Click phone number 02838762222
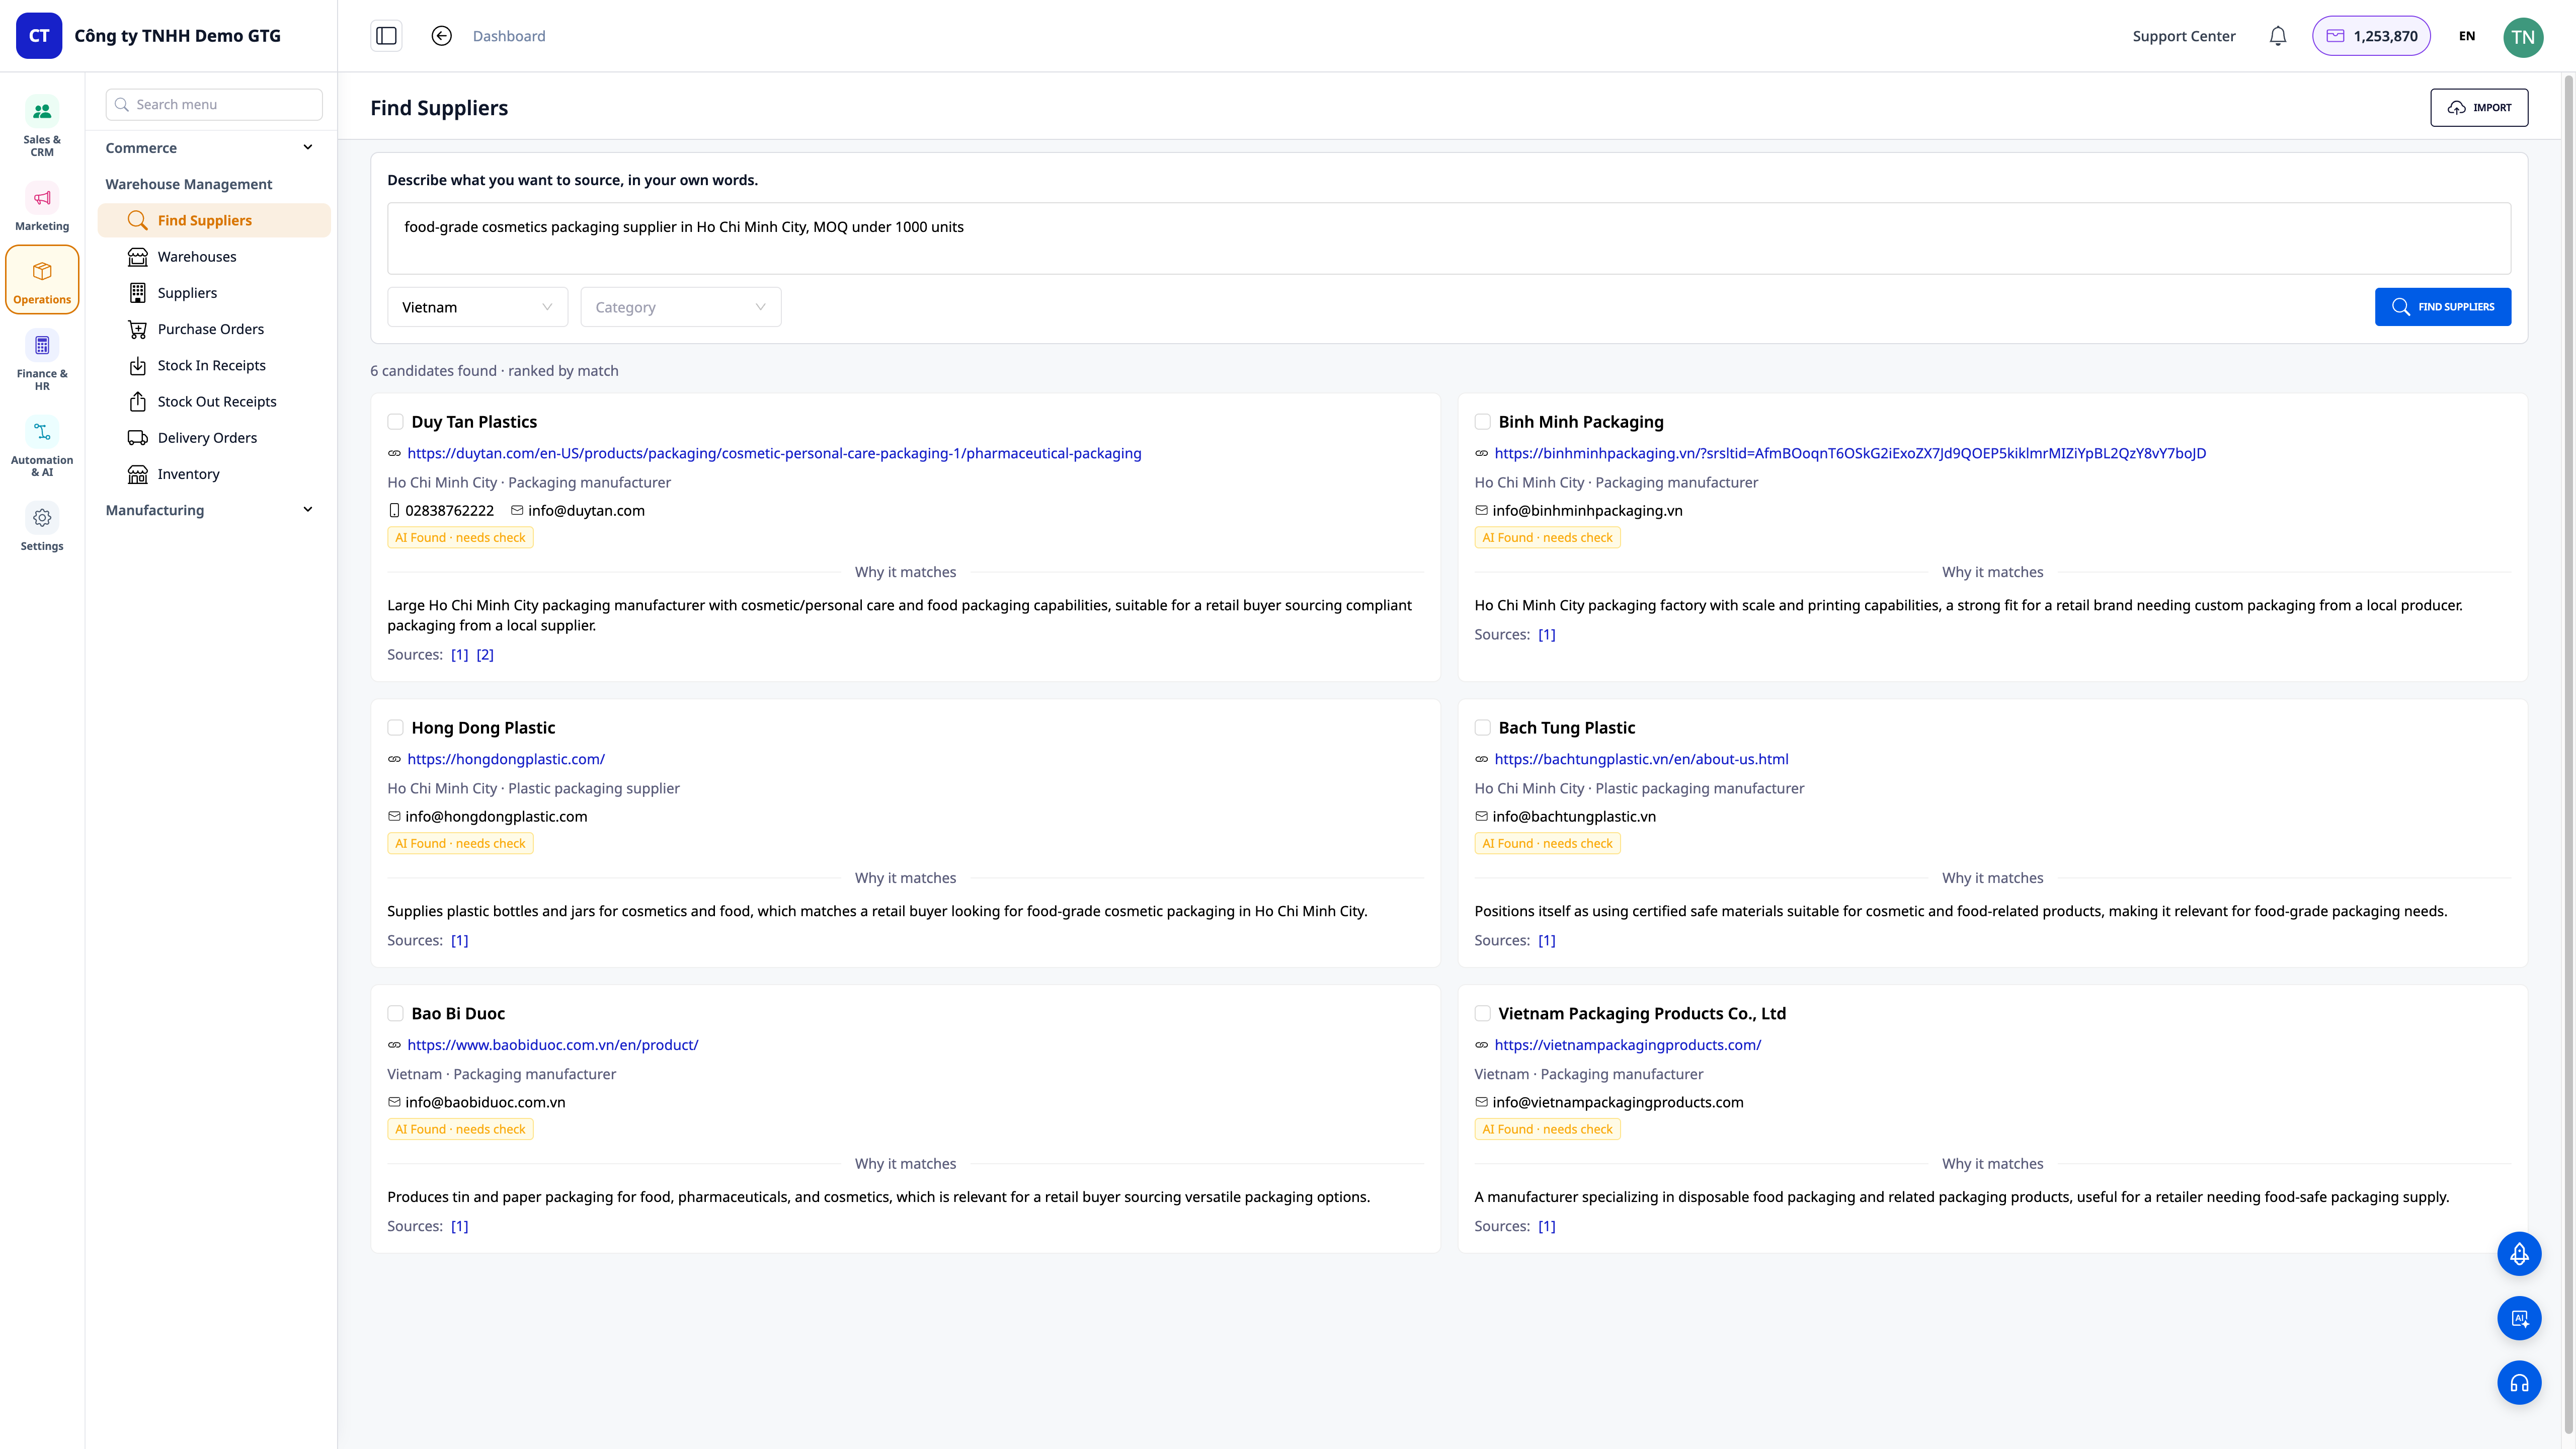Screen dimensions: 2576x1449 (449, 510)
